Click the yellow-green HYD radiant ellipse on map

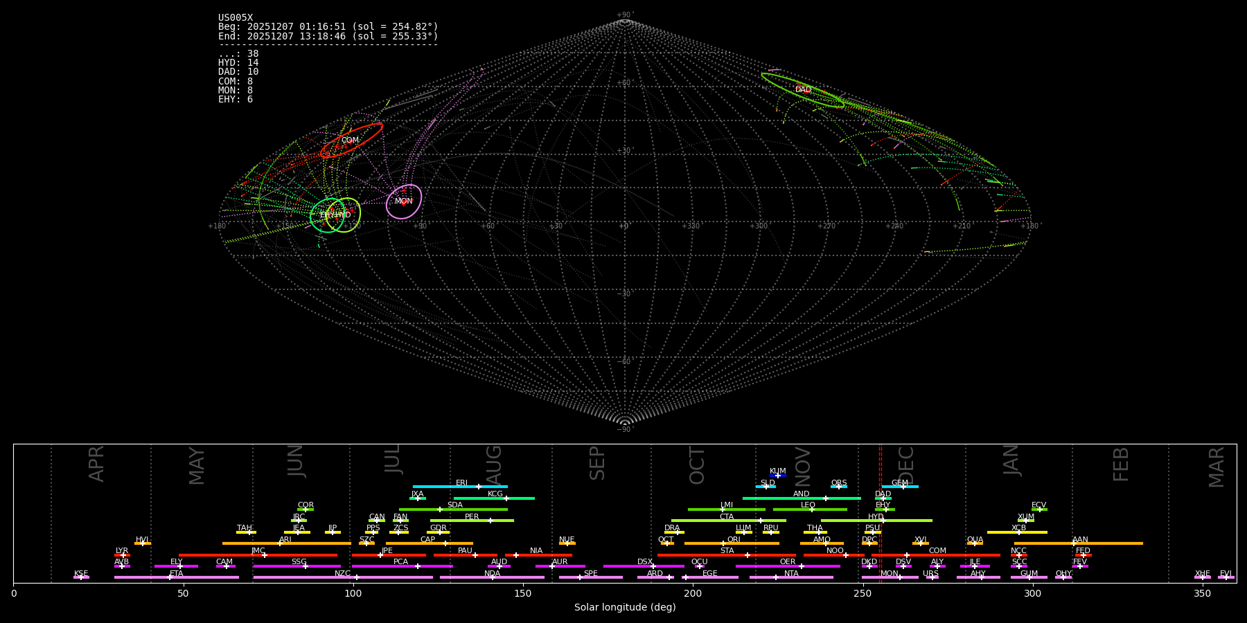(x=344, y=215)
